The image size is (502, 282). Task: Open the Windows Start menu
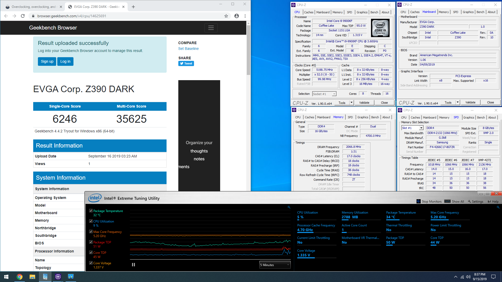click(x=6, y=277)
